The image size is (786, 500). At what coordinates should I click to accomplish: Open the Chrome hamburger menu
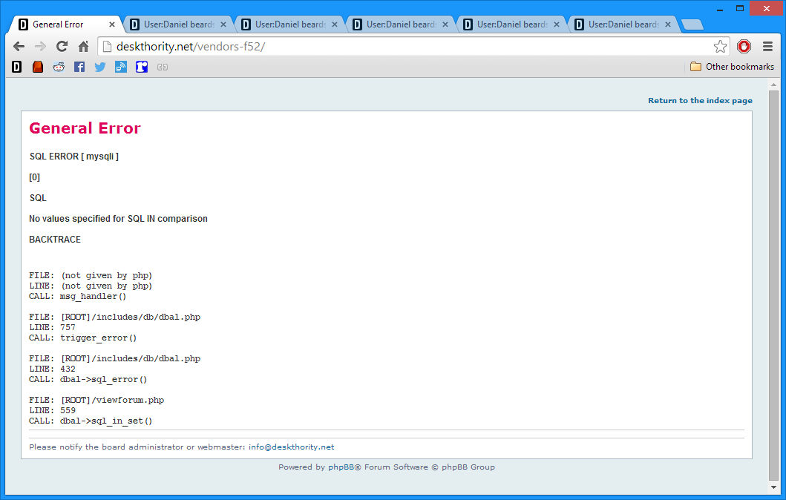[767, 47]
